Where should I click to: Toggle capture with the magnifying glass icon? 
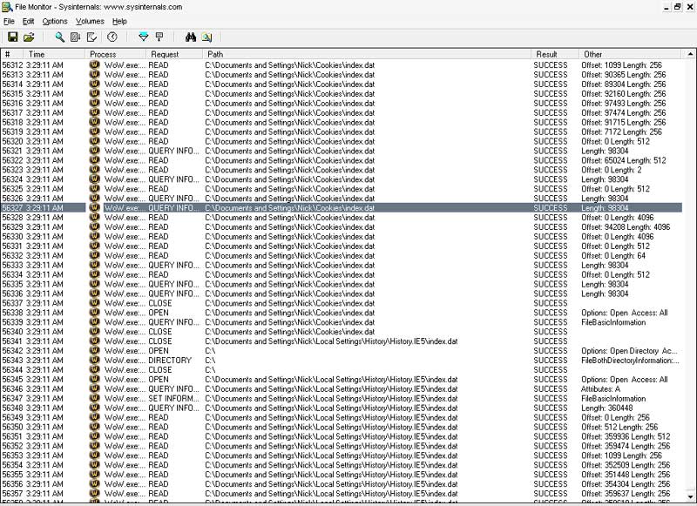(x=59, y=37)
